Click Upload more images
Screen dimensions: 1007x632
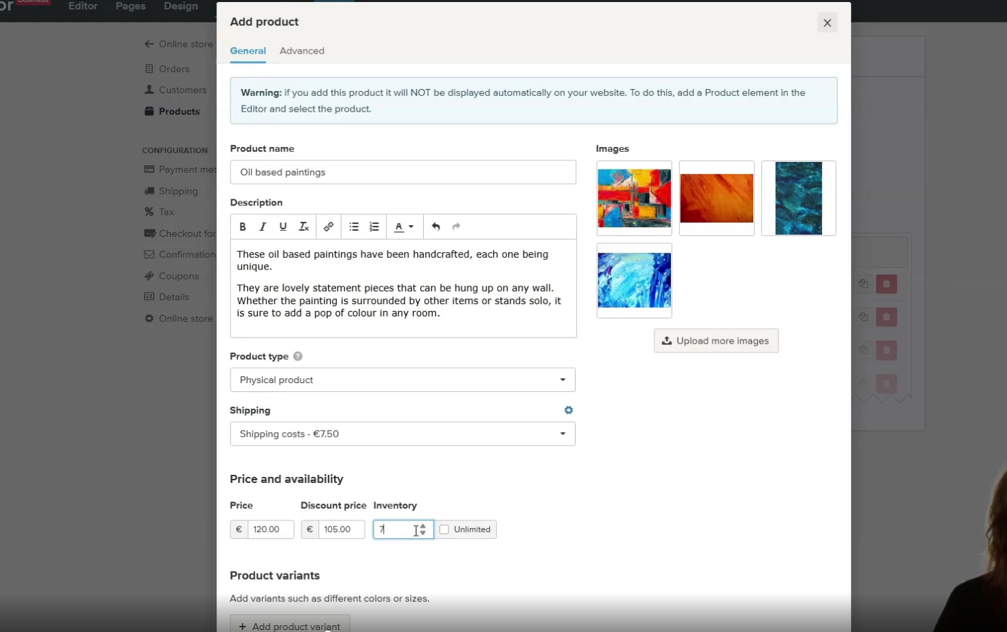(x=716, y=340)
